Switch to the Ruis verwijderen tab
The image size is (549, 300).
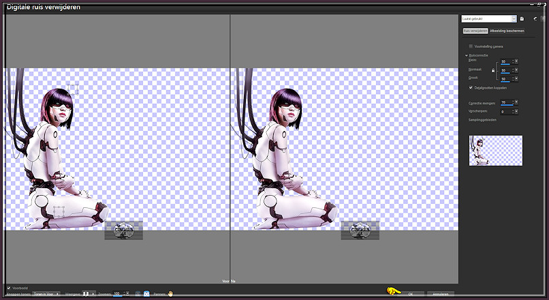475,31
